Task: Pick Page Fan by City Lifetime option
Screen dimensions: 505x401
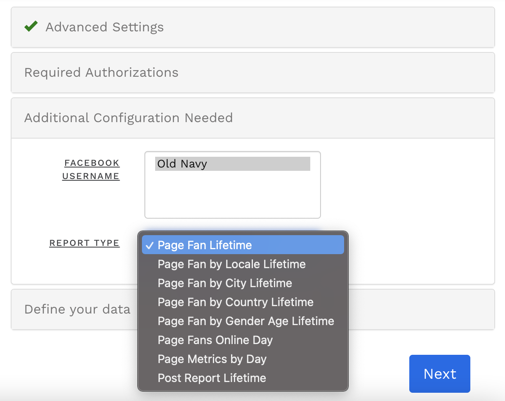Action: pos(225,283)
